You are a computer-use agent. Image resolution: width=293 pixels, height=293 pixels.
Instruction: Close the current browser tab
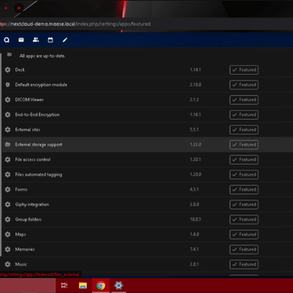pos(6,8)
